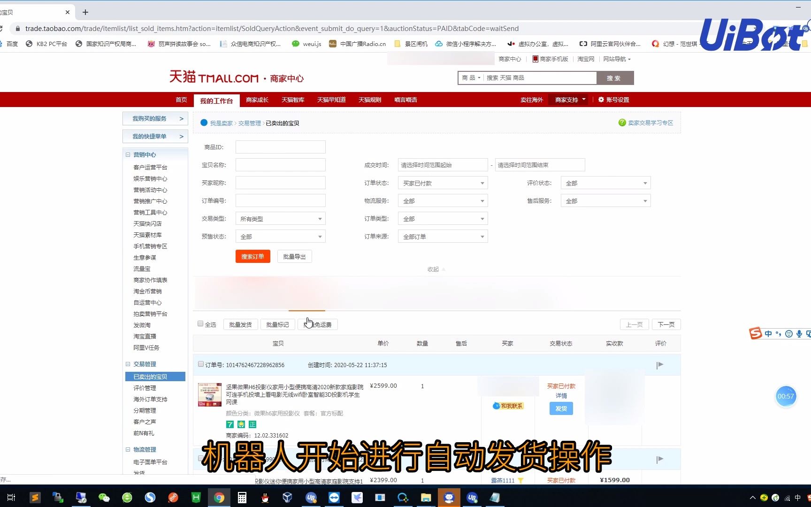
Task: Open the Sogou emoji panel icon
Action: tap(788, 334)
